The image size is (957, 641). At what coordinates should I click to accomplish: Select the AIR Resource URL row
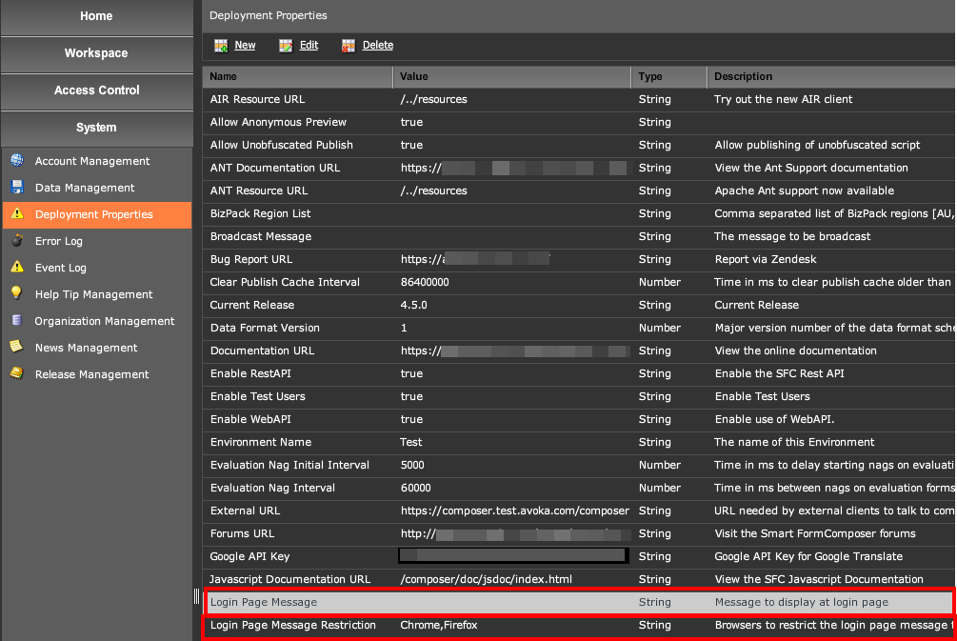pyautogui.click(x=579, y=99)
